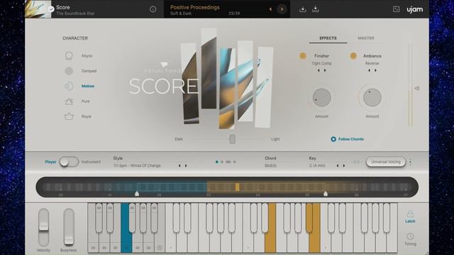Click the link icon left of Universal Voicing
Screen dimensions: 454x255
click(x=356, y=162)
